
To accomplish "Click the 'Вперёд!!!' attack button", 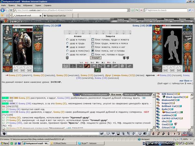I will [96, 58].
